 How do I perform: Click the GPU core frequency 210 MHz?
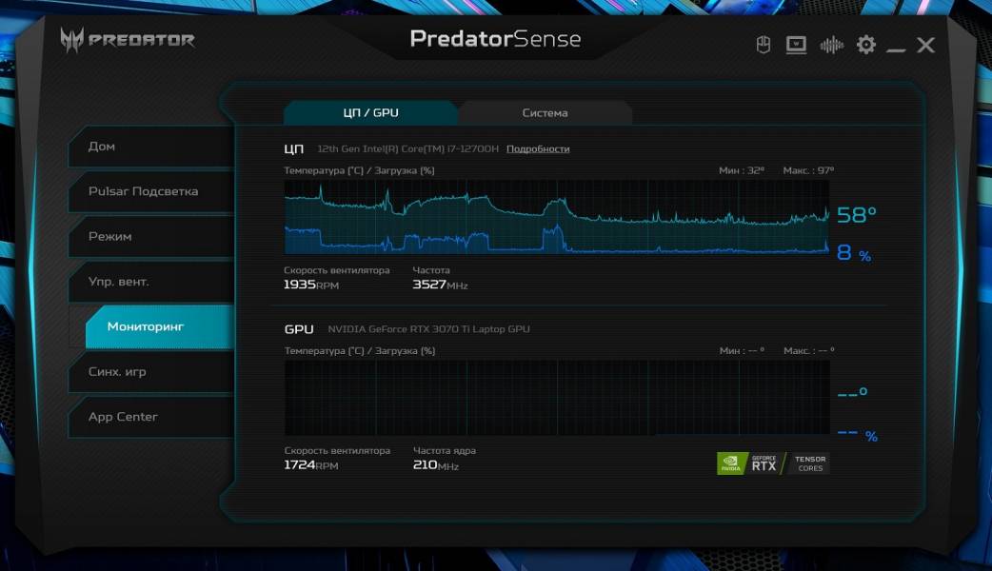(436, 464)
